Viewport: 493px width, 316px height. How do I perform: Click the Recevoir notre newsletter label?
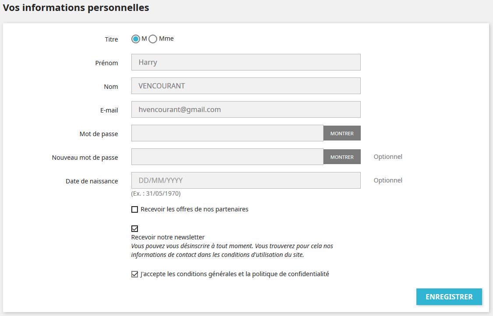168,237
